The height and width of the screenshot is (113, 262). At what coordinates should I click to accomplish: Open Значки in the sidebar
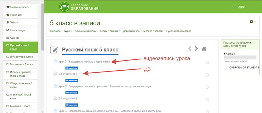(20, 22)
